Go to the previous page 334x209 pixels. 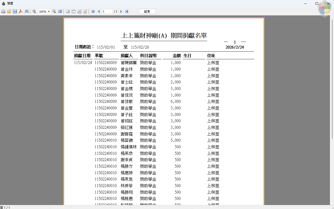[99, 12]
